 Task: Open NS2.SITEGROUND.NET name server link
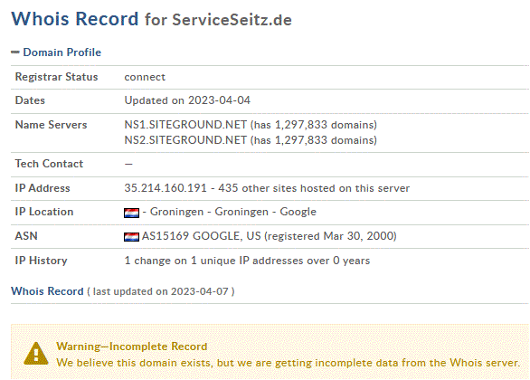(185, 140)
